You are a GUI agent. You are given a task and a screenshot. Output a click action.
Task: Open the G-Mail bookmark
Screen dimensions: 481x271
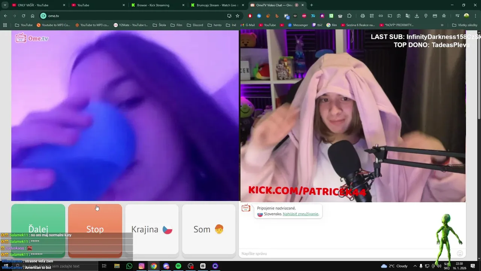pos(247,25)
